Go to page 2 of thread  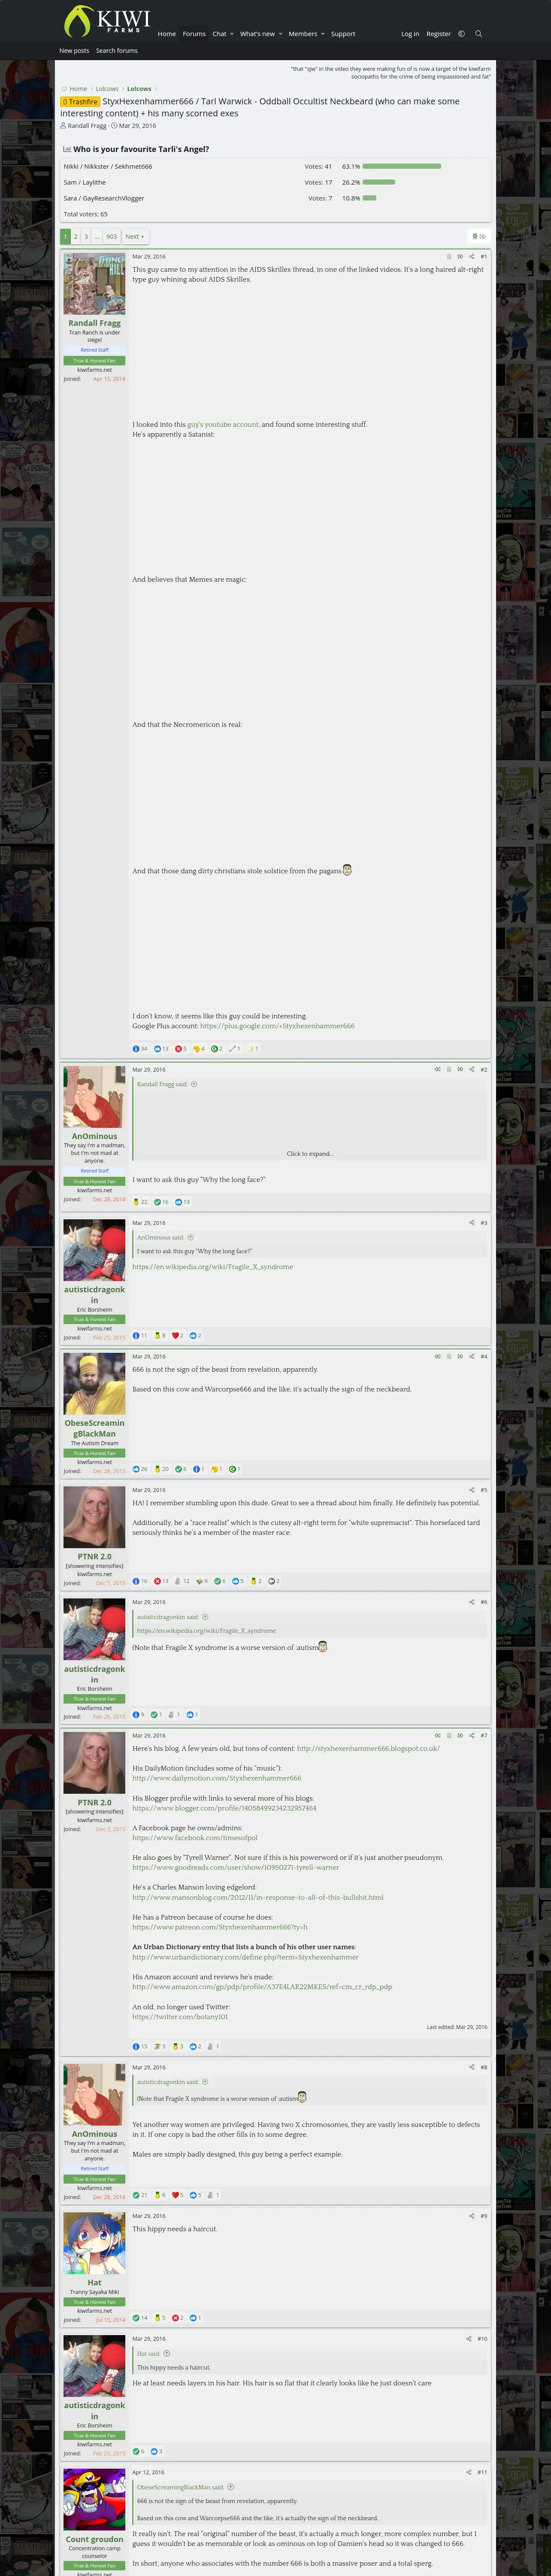point(75,237)
